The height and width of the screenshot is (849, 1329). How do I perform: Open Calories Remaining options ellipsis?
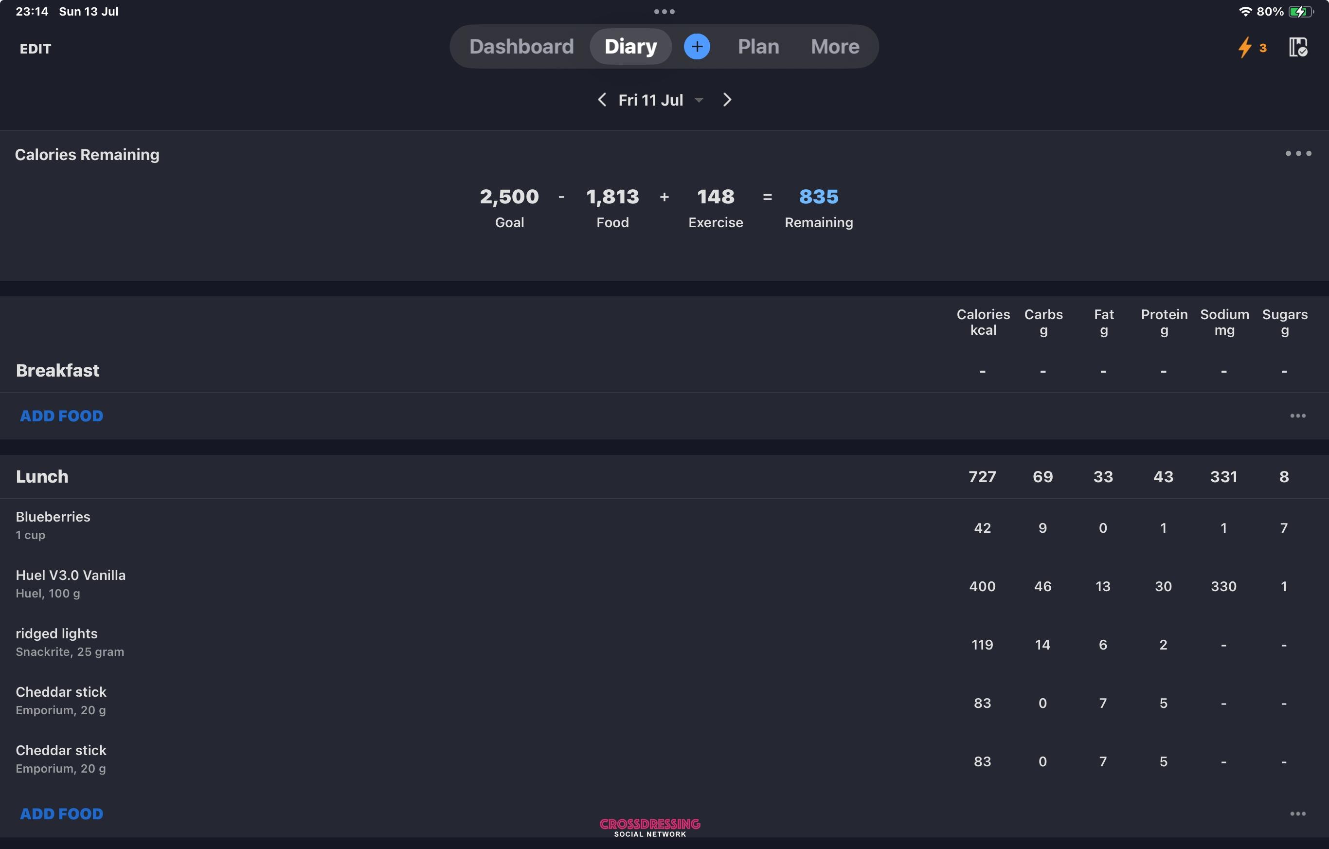1297,153
